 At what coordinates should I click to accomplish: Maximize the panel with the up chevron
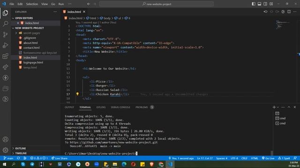[289, 107]
